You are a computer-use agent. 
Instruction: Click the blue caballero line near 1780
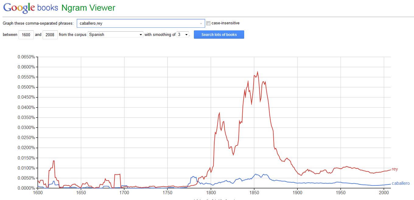tap(193, 177)
